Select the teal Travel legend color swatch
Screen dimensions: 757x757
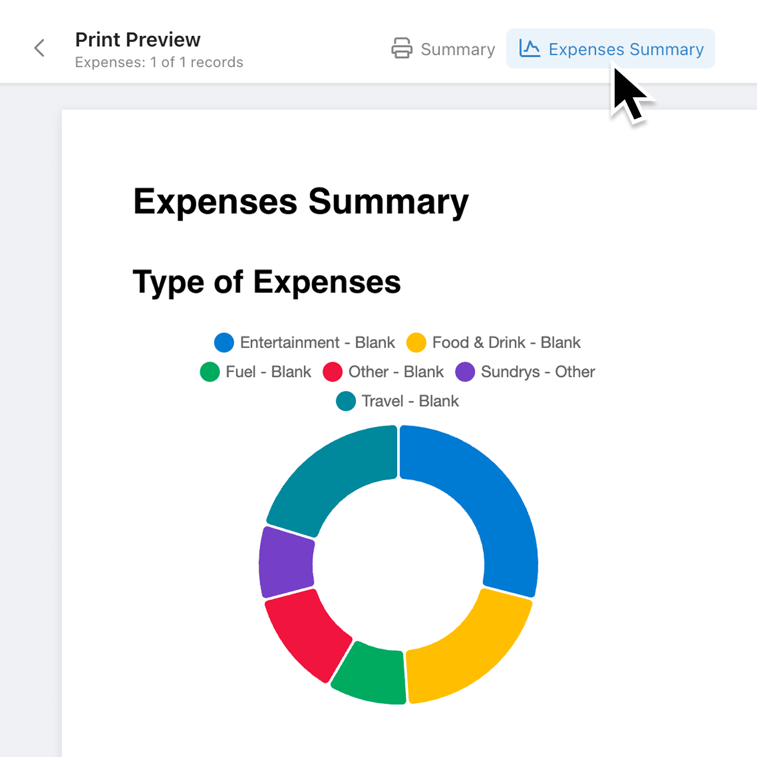[x=345, y=401]
